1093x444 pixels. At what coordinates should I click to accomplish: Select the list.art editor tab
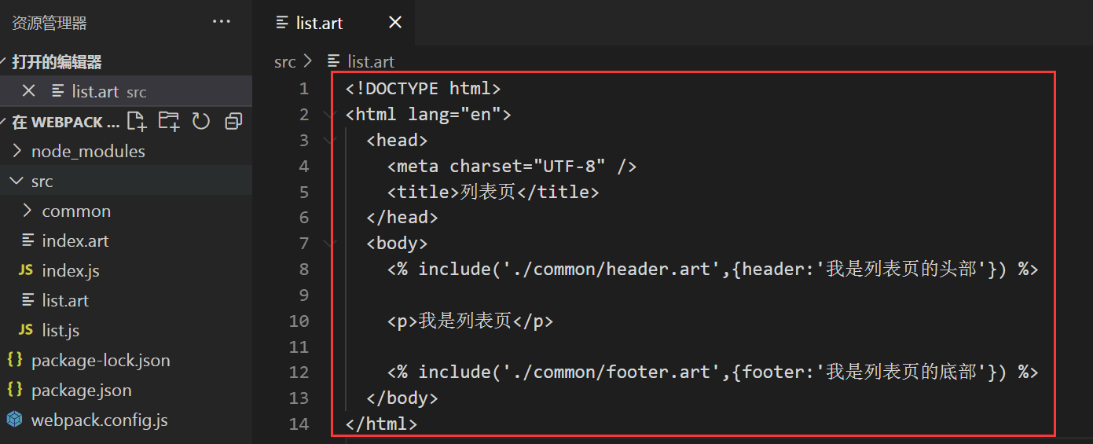(x=319, y=23)
